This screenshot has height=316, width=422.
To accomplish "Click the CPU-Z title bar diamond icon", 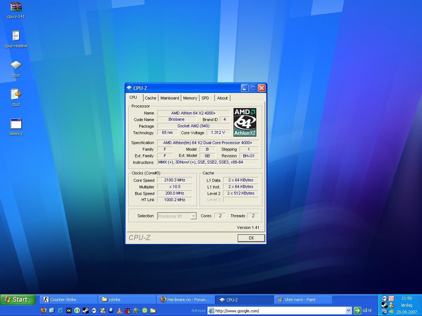I will (129, 88).
